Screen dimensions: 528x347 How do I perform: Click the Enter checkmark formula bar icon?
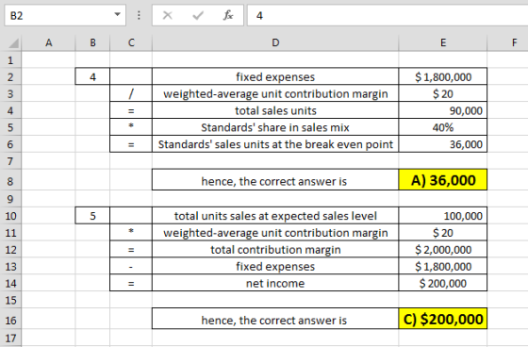(198, 15)
